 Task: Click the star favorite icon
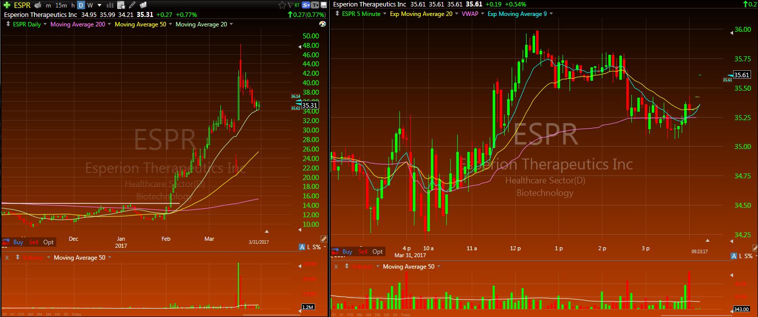pyautogui.click(x=282, y=5)
